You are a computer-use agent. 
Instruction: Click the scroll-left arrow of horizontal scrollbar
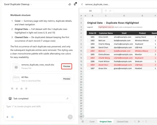point(85,118)
